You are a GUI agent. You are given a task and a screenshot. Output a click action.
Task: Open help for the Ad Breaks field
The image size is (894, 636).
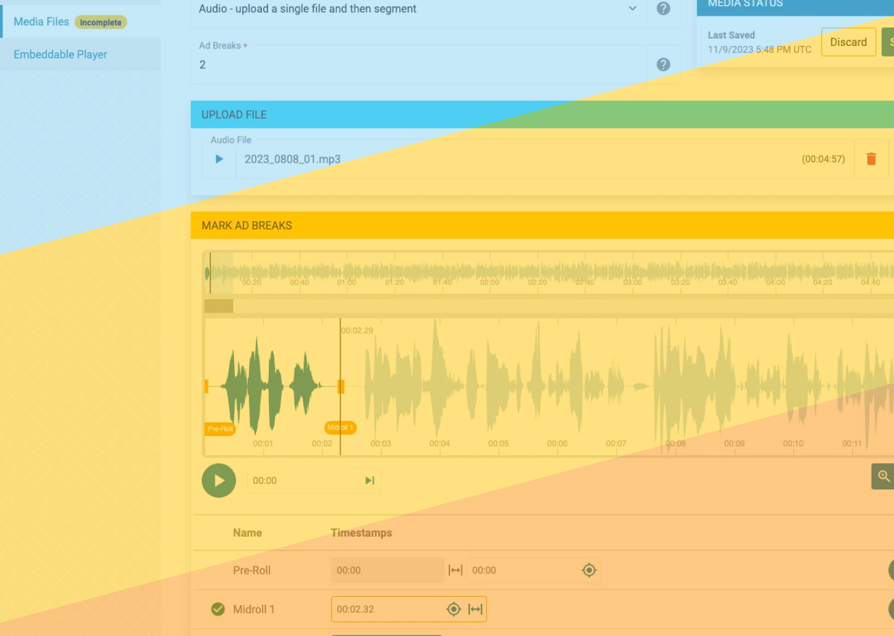point(663,65)
